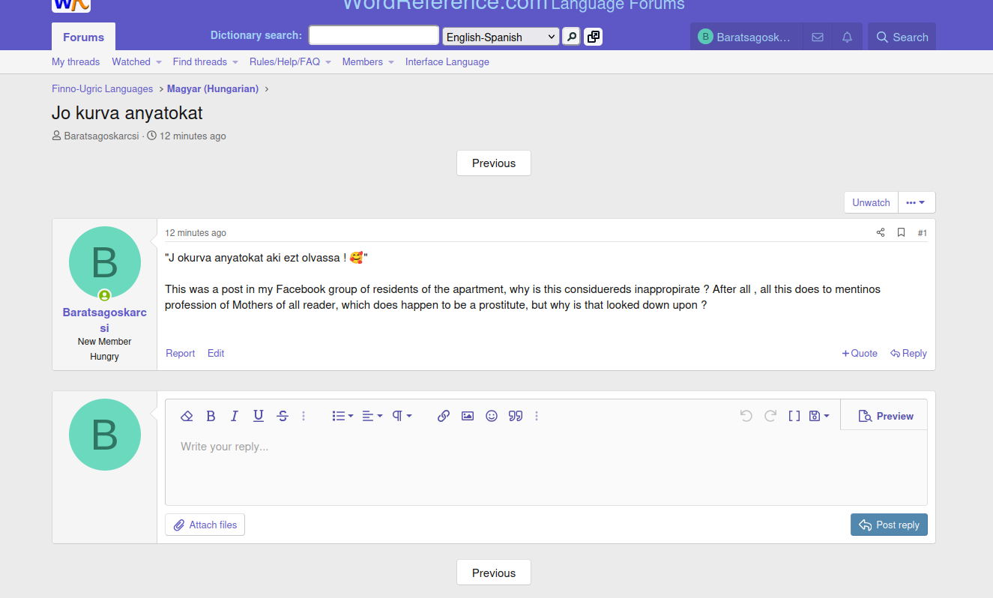
Task: Insert a quote block icon
Action: coord(516,416)
